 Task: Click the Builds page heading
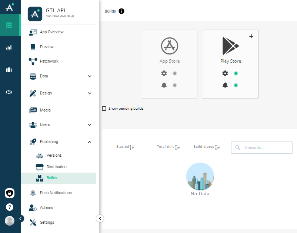tap(110, 11)
